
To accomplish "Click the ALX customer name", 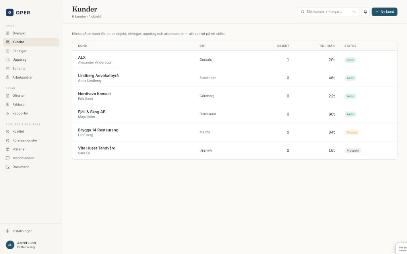I will tap(82, 58).
